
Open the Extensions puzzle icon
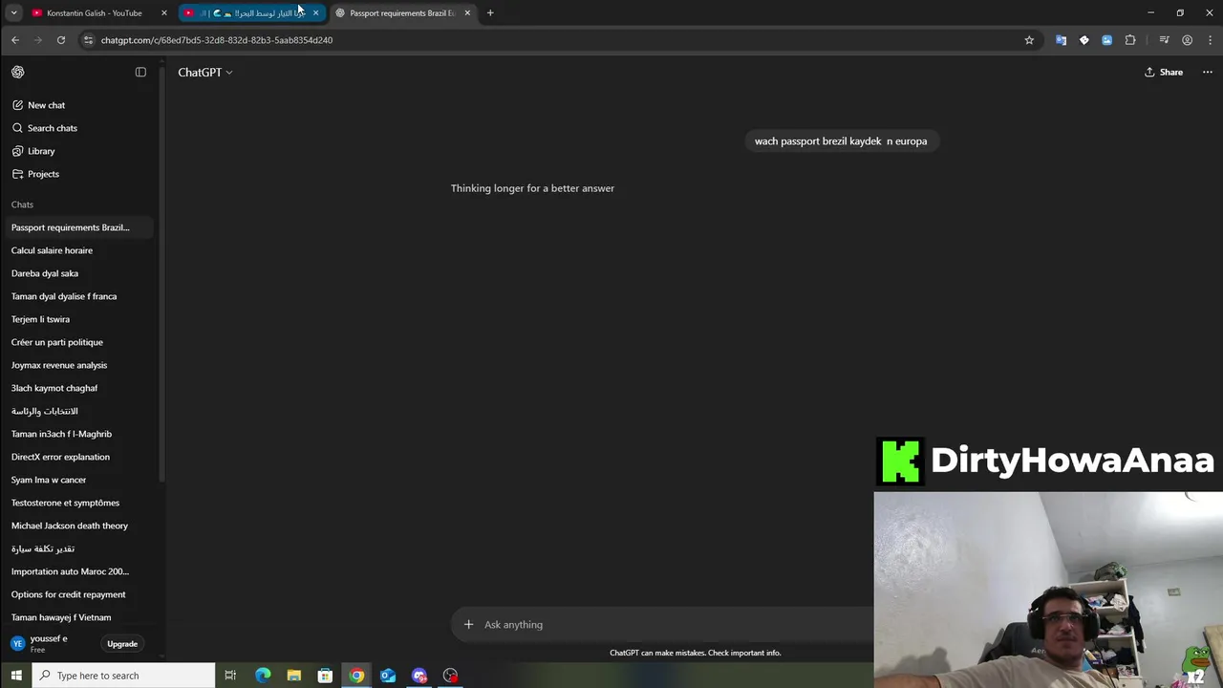pos(1130,40)
